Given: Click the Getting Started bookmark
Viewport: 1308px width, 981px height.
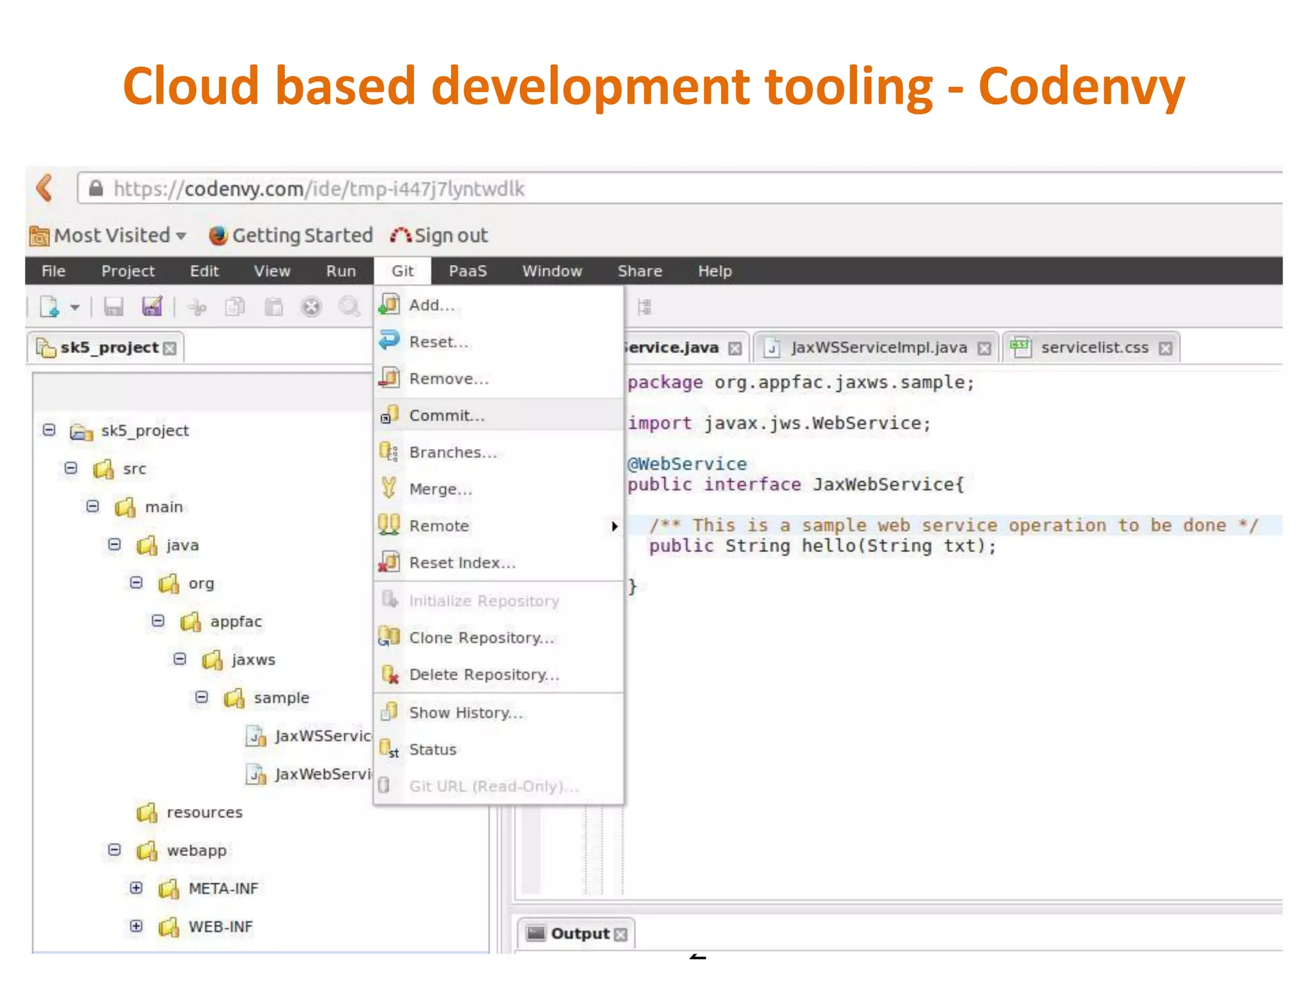Looking at the screenshot, I should 291,236.
